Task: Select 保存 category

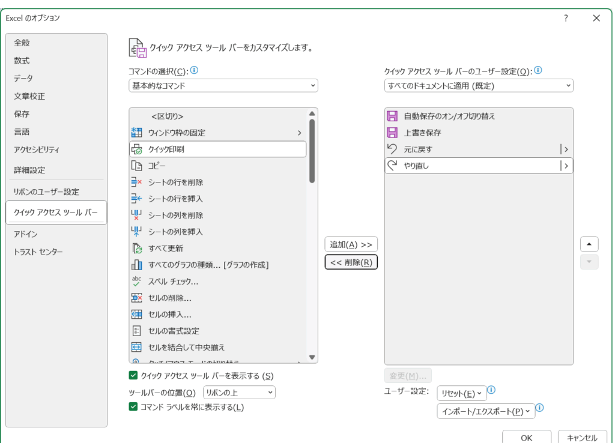Action: click(56, 113)
